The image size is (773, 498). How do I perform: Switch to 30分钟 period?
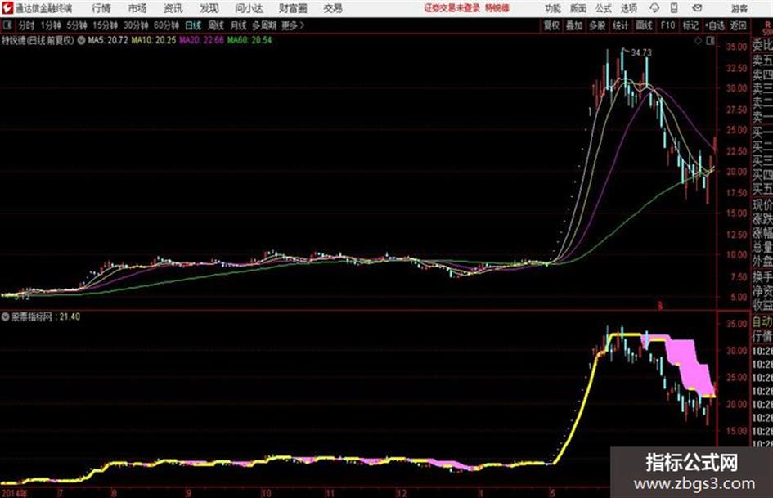click(136, 25)
